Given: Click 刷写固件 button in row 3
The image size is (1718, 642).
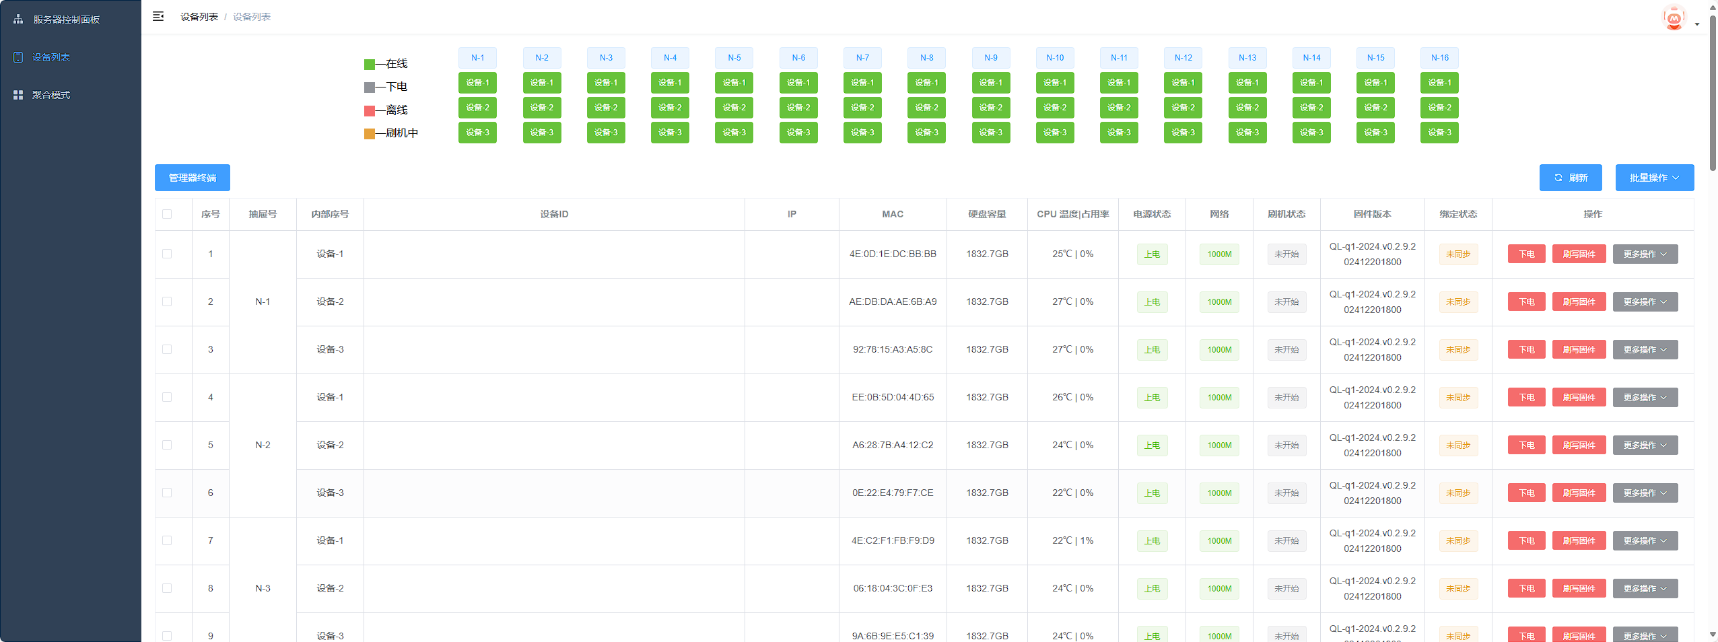Looking at the screenshot, I should 1579,350.
